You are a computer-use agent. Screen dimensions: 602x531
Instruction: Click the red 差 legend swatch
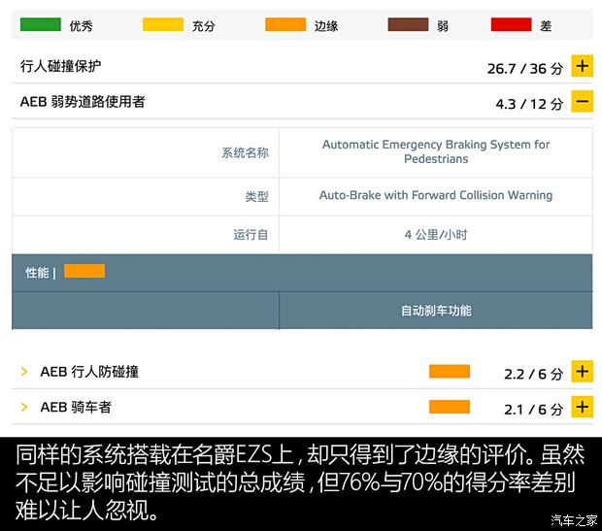511,24
